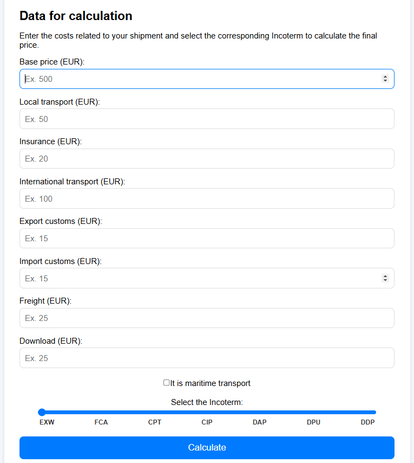Enable the maritime transport checkbox
414x463 pixels.
(166, 383)
